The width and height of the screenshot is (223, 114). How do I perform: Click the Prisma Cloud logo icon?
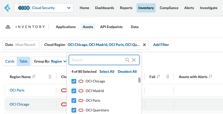7,8
